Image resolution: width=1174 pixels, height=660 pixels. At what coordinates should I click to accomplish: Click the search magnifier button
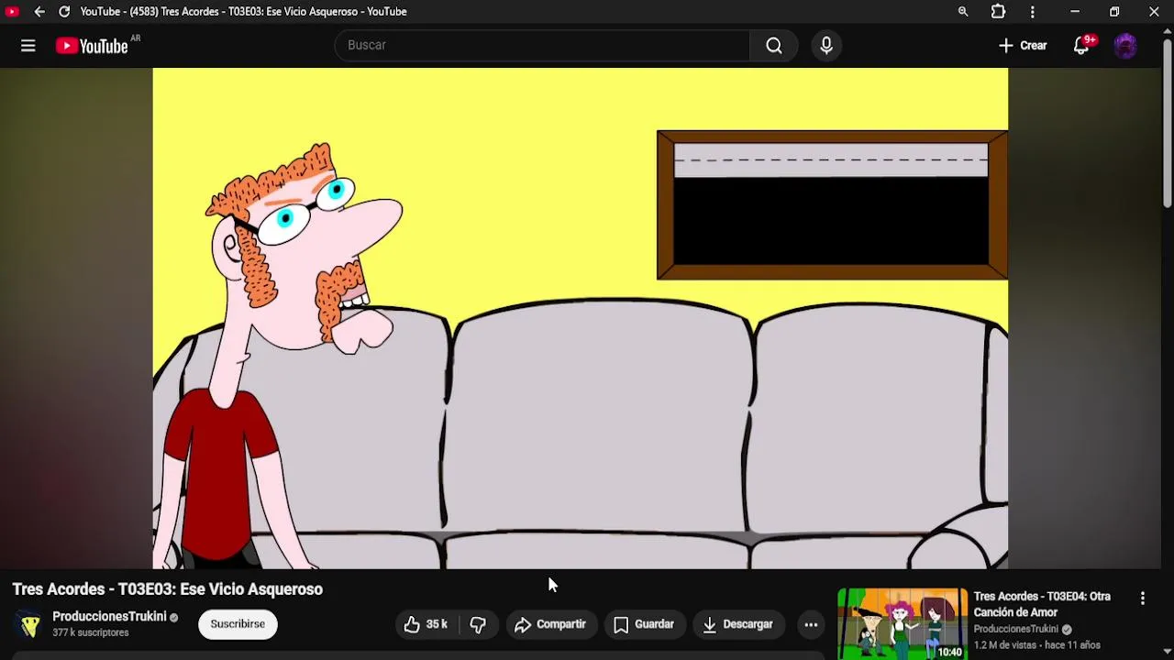[x=774, y=46]
